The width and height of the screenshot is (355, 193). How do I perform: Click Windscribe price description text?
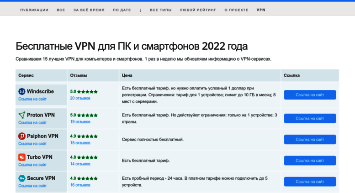point(199,95)
